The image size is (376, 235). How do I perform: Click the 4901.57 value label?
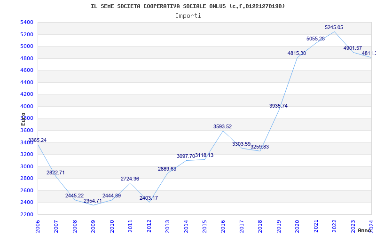pos(353,48)
